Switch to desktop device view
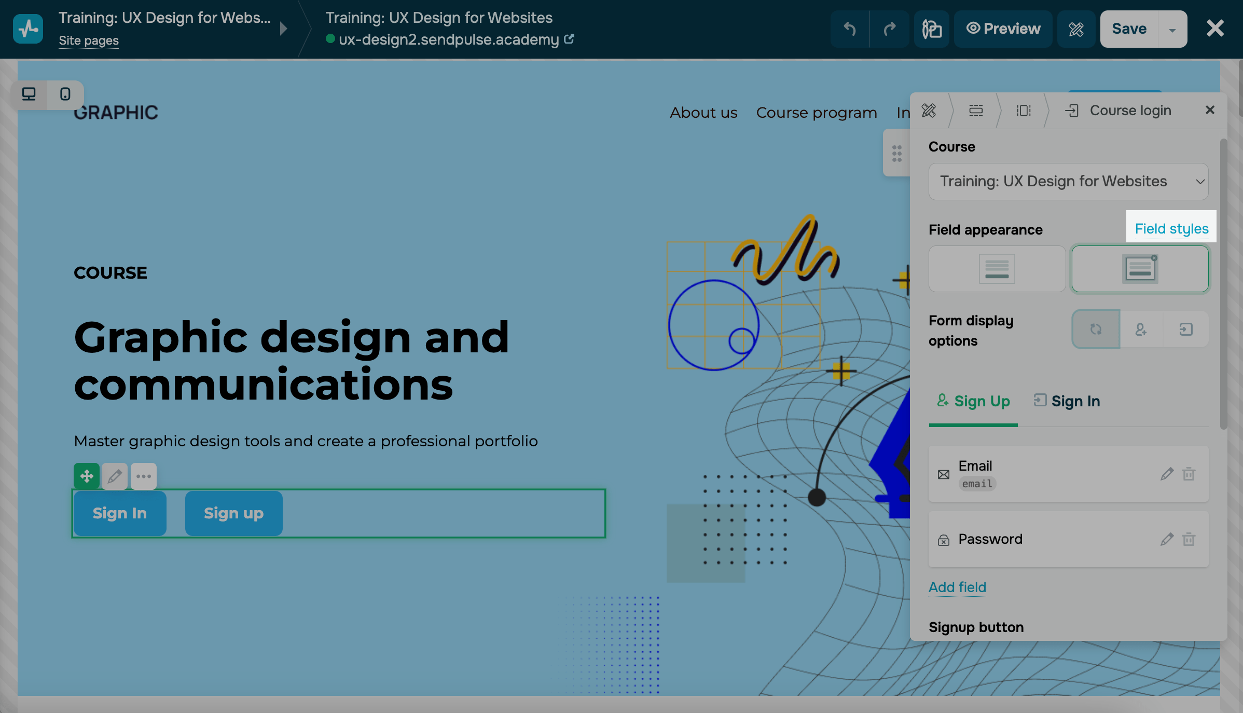The height and width of the screenshot is (713, 1243). click(x=29, y=94)
